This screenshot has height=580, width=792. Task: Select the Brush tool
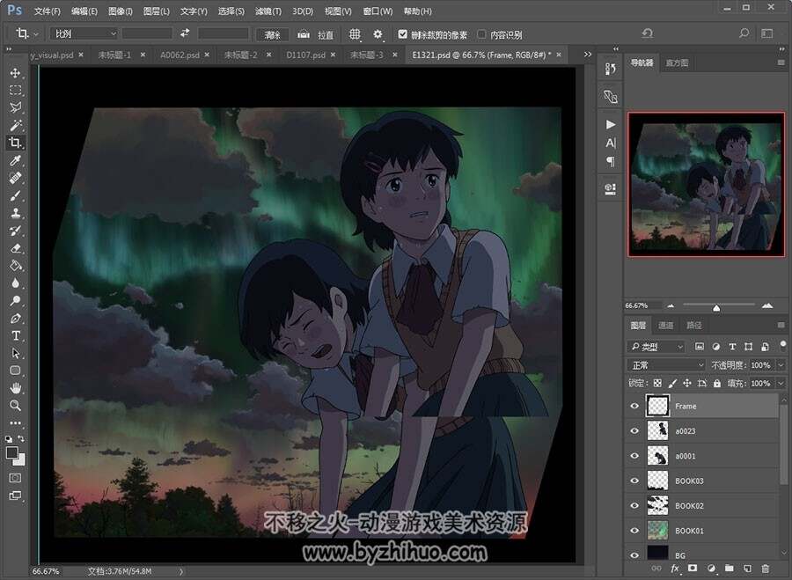click(x=15, y=195)
